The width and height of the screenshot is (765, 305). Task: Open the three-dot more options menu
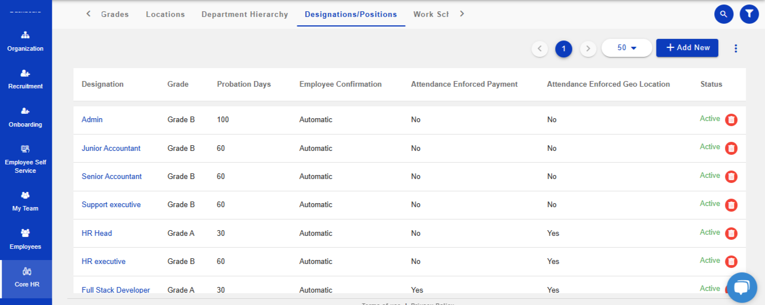736,48
